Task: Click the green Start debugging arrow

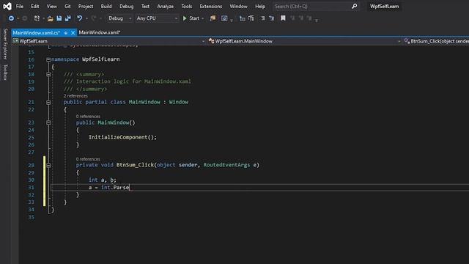Action: click(185, 18)
